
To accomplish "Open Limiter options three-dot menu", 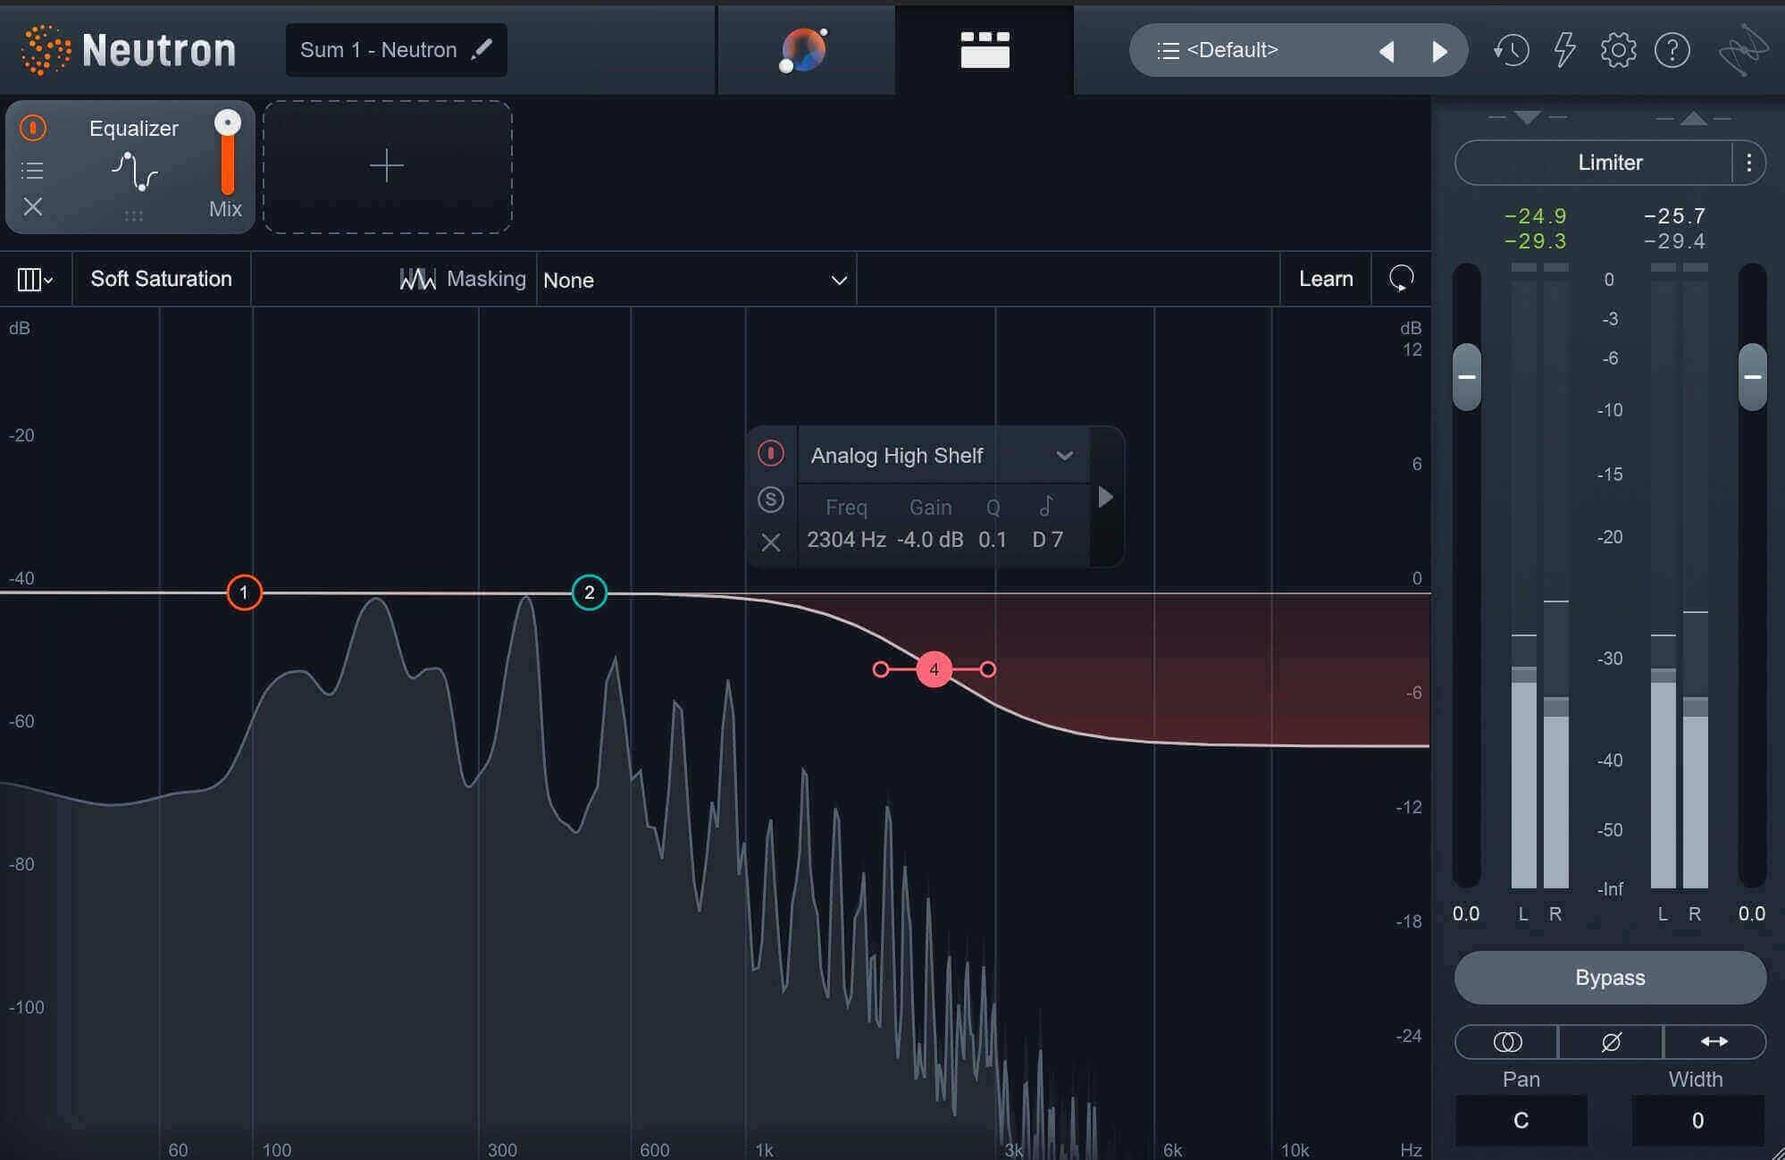I will 1749,163.
